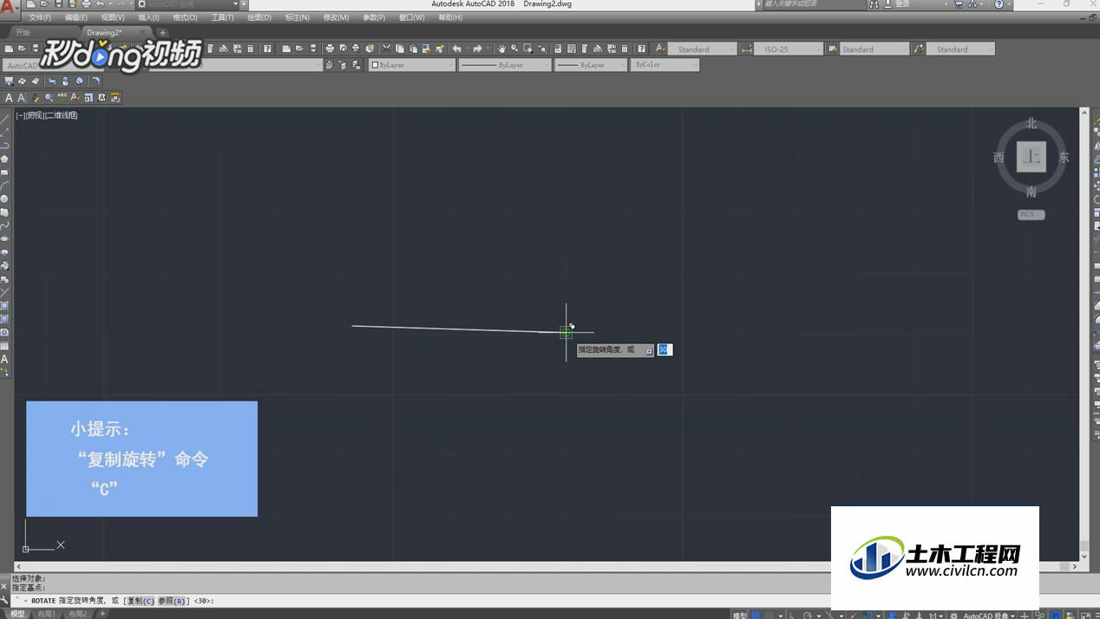Click the Copy icon in standard toolbar
The height and width of the screenshot is (619, 1100).
point(400,49)
